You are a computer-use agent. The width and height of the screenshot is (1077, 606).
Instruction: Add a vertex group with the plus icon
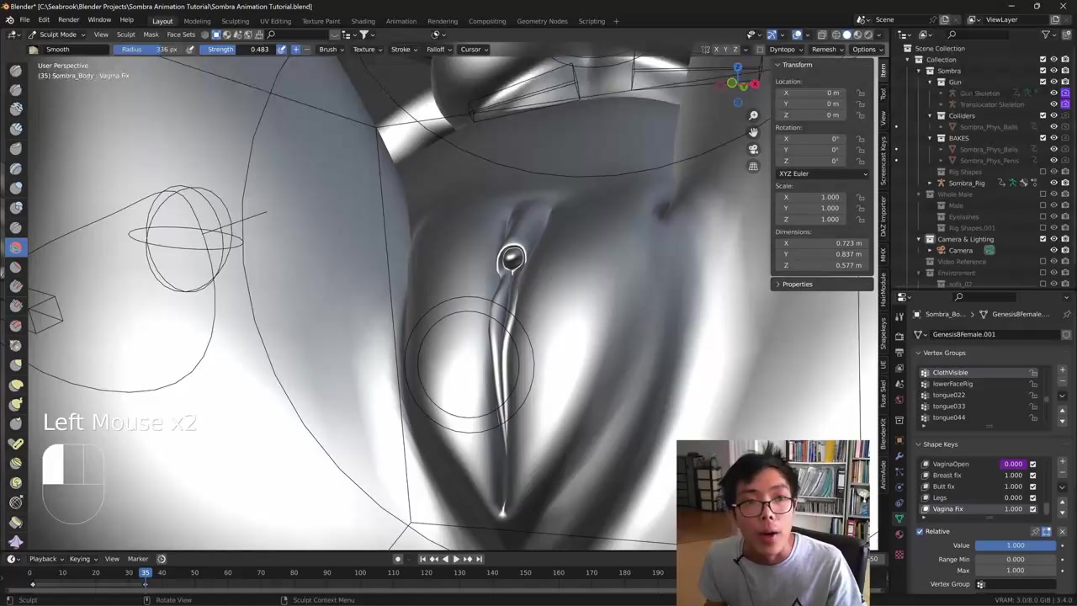click(1062, 370)
